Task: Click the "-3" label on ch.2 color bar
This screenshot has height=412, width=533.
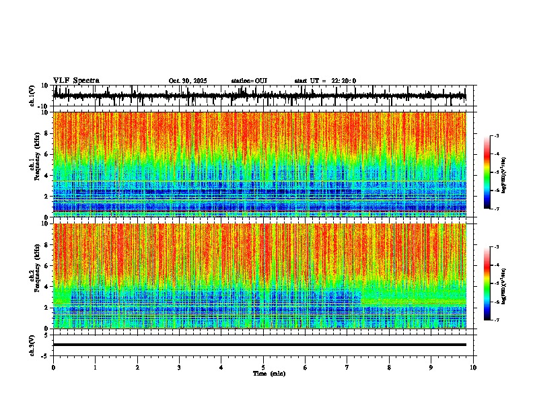Action: tap(496, 247)
